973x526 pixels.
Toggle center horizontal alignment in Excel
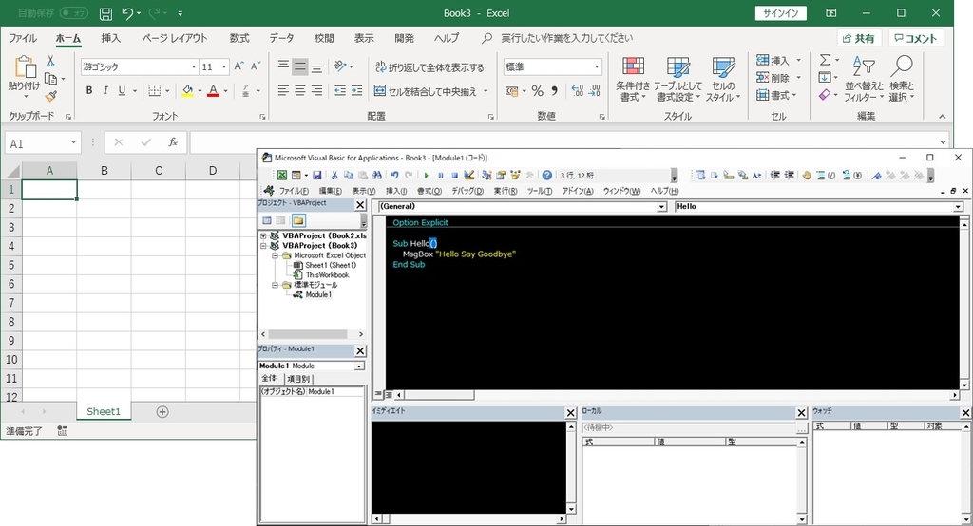pyautogui.click(x=300, y=90)
